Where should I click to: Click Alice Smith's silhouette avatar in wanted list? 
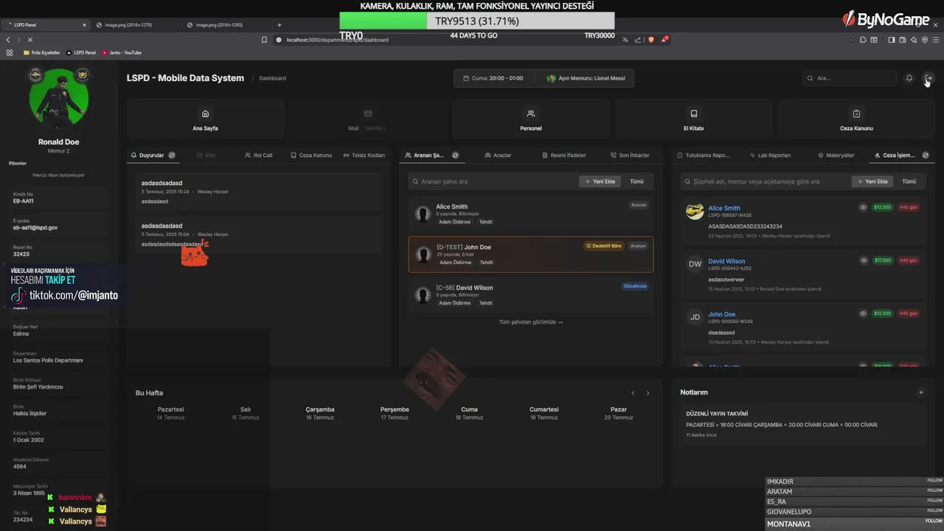click(423, 214)
